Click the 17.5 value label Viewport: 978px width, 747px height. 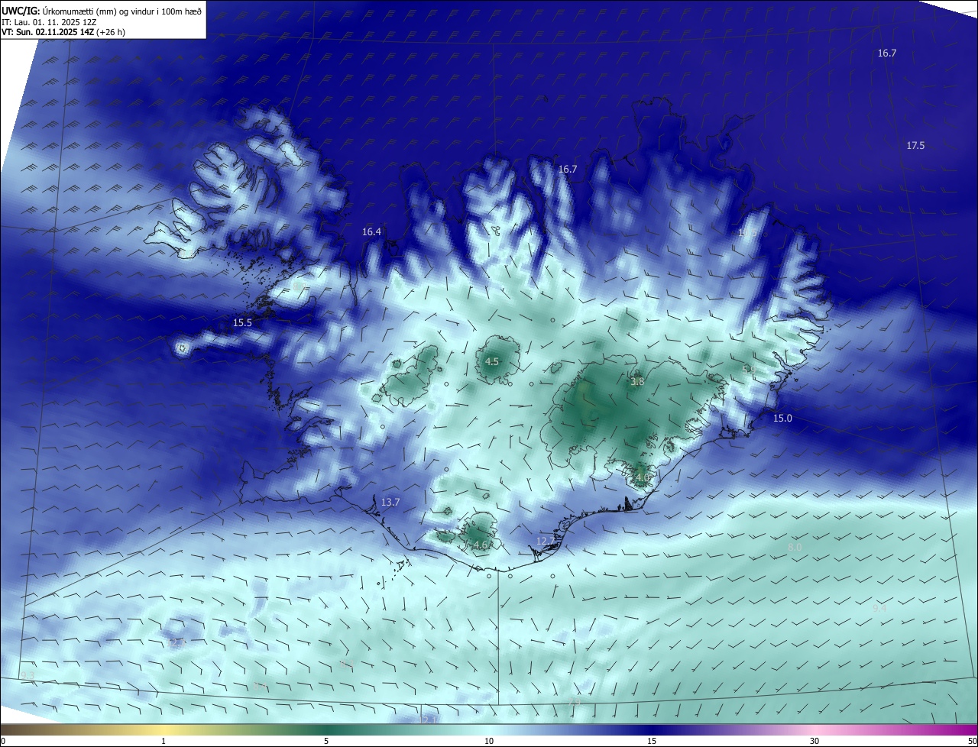[x=915, y=146]
